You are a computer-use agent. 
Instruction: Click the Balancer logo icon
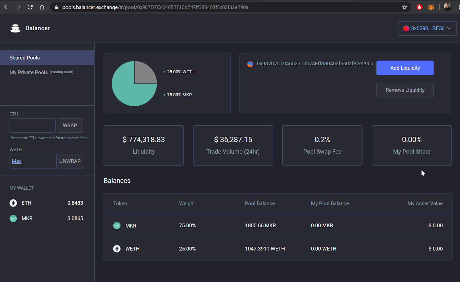coord(15,28)
